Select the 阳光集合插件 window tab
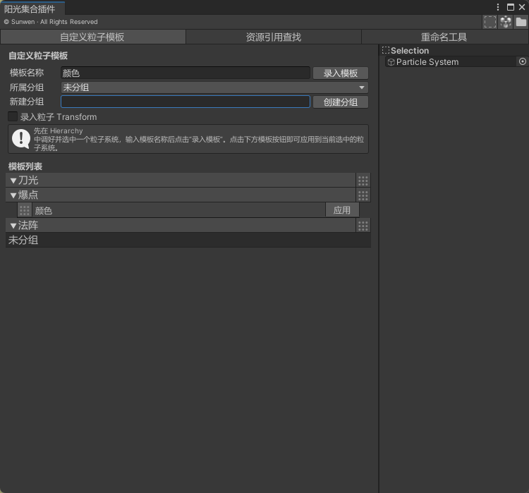The height and width of the screenshot is (493, 529). tap(32, 8)
